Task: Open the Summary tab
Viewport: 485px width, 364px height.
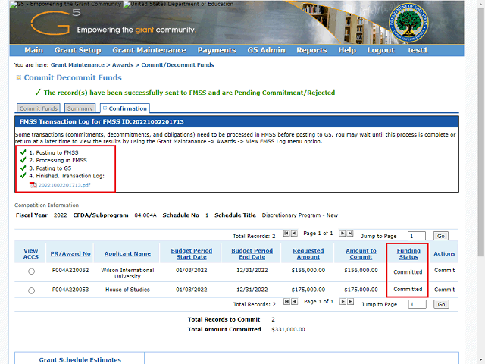Action: click(80, 108)
